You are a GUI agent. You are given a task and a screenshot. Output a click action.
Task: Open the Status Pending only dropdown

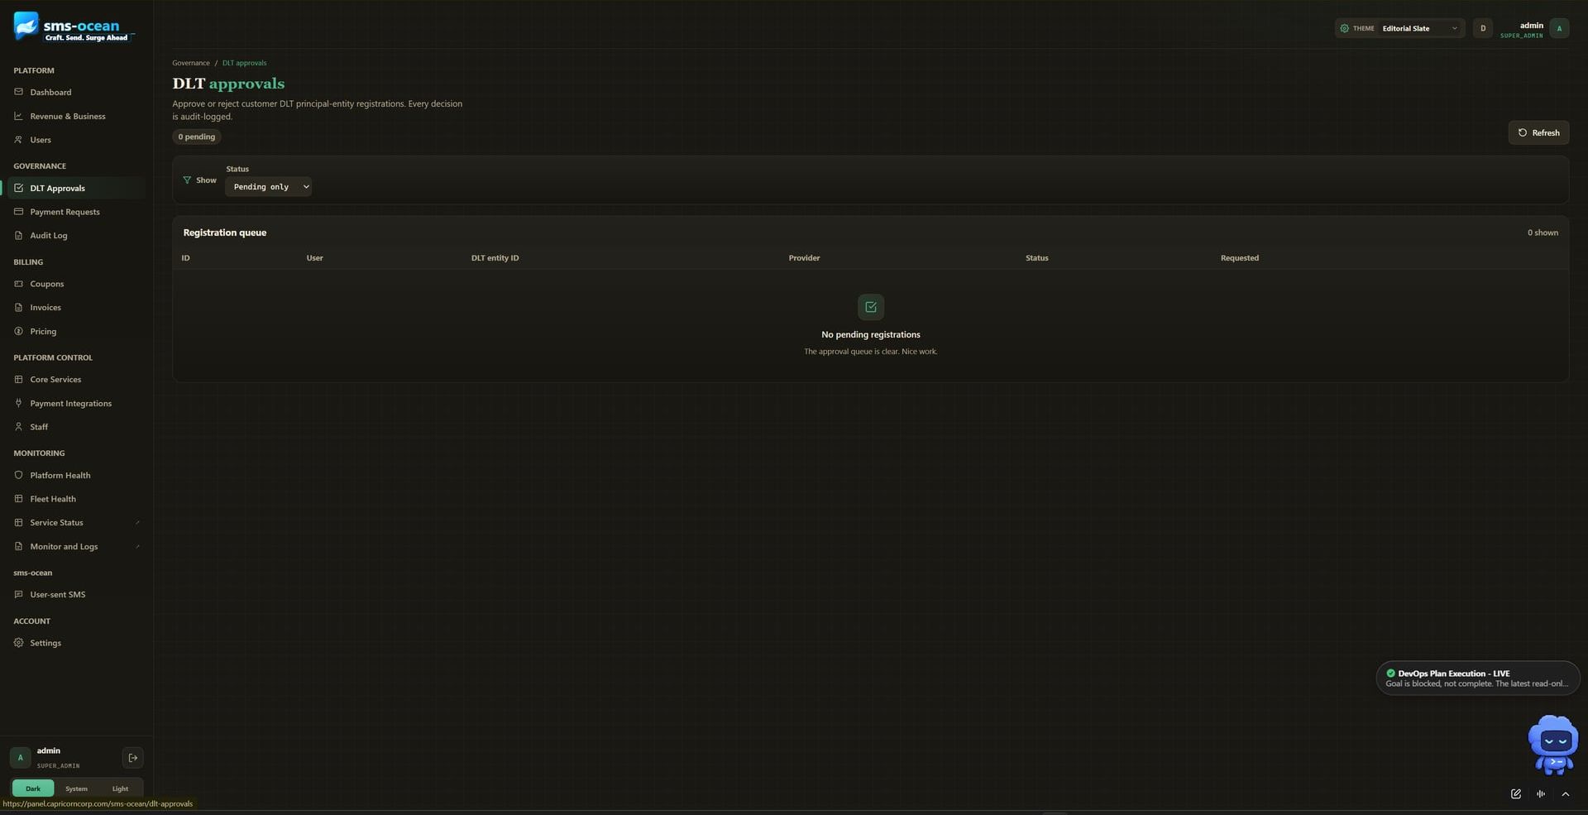pos(268,187)
